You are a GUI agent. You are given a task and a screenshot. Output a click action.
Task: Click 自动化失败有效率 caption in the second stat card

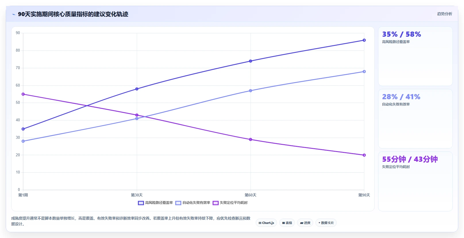(x=396, y=104)
